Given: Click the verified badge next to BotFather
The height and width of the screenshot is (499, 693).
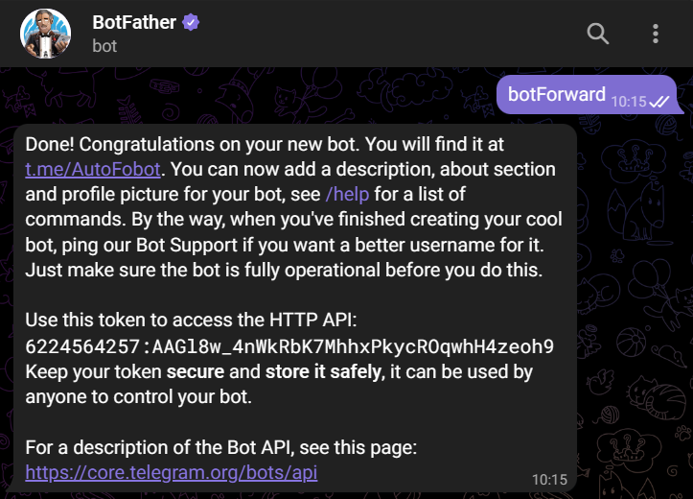Looking at the screenshot, I should tap(190, 21).
